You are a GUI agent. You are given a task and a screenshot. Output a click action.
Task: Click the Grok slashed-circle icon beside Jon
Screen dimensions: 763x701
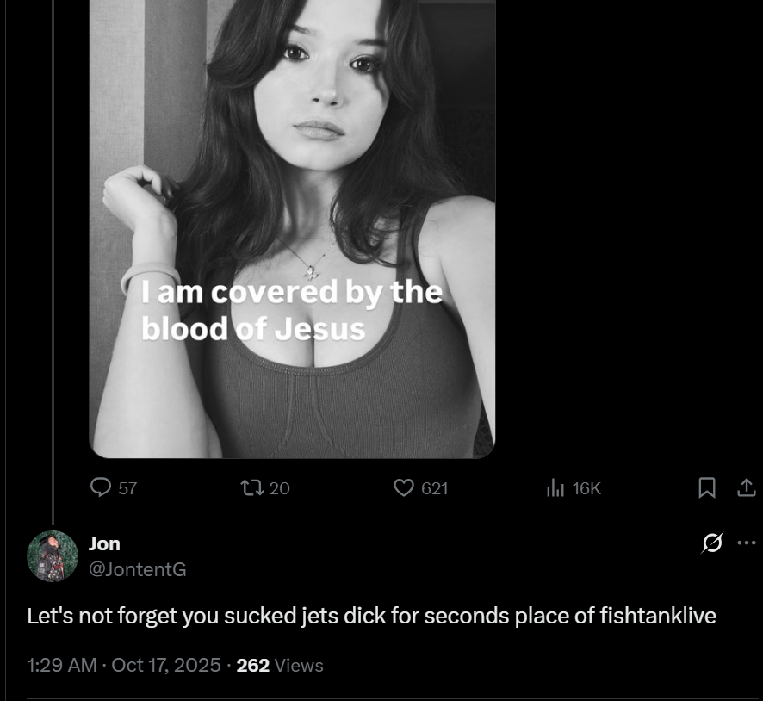click(x=712, y=543)
